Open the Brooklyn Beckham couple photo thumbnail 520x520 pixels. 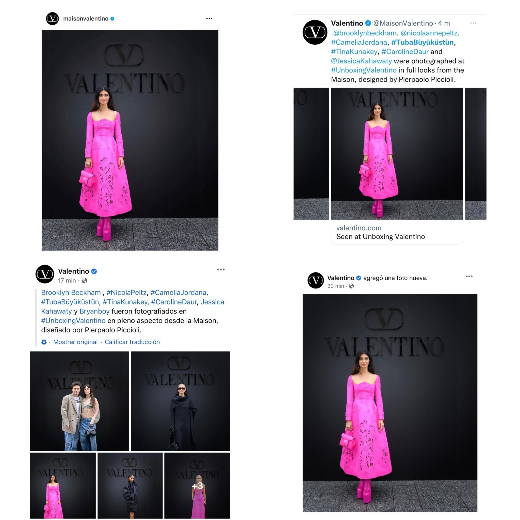click(79, 401)
